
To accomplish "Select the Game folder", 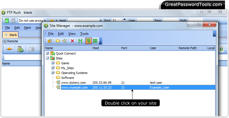I will coord(65,63).
